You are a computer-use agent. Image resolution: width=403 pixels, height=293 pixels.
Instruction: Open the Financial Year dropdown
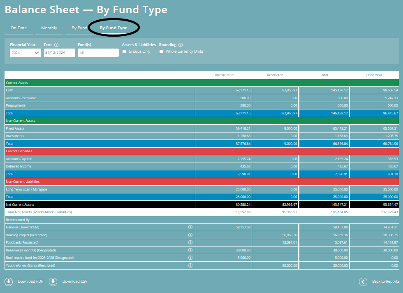click(x=25, y=52)
